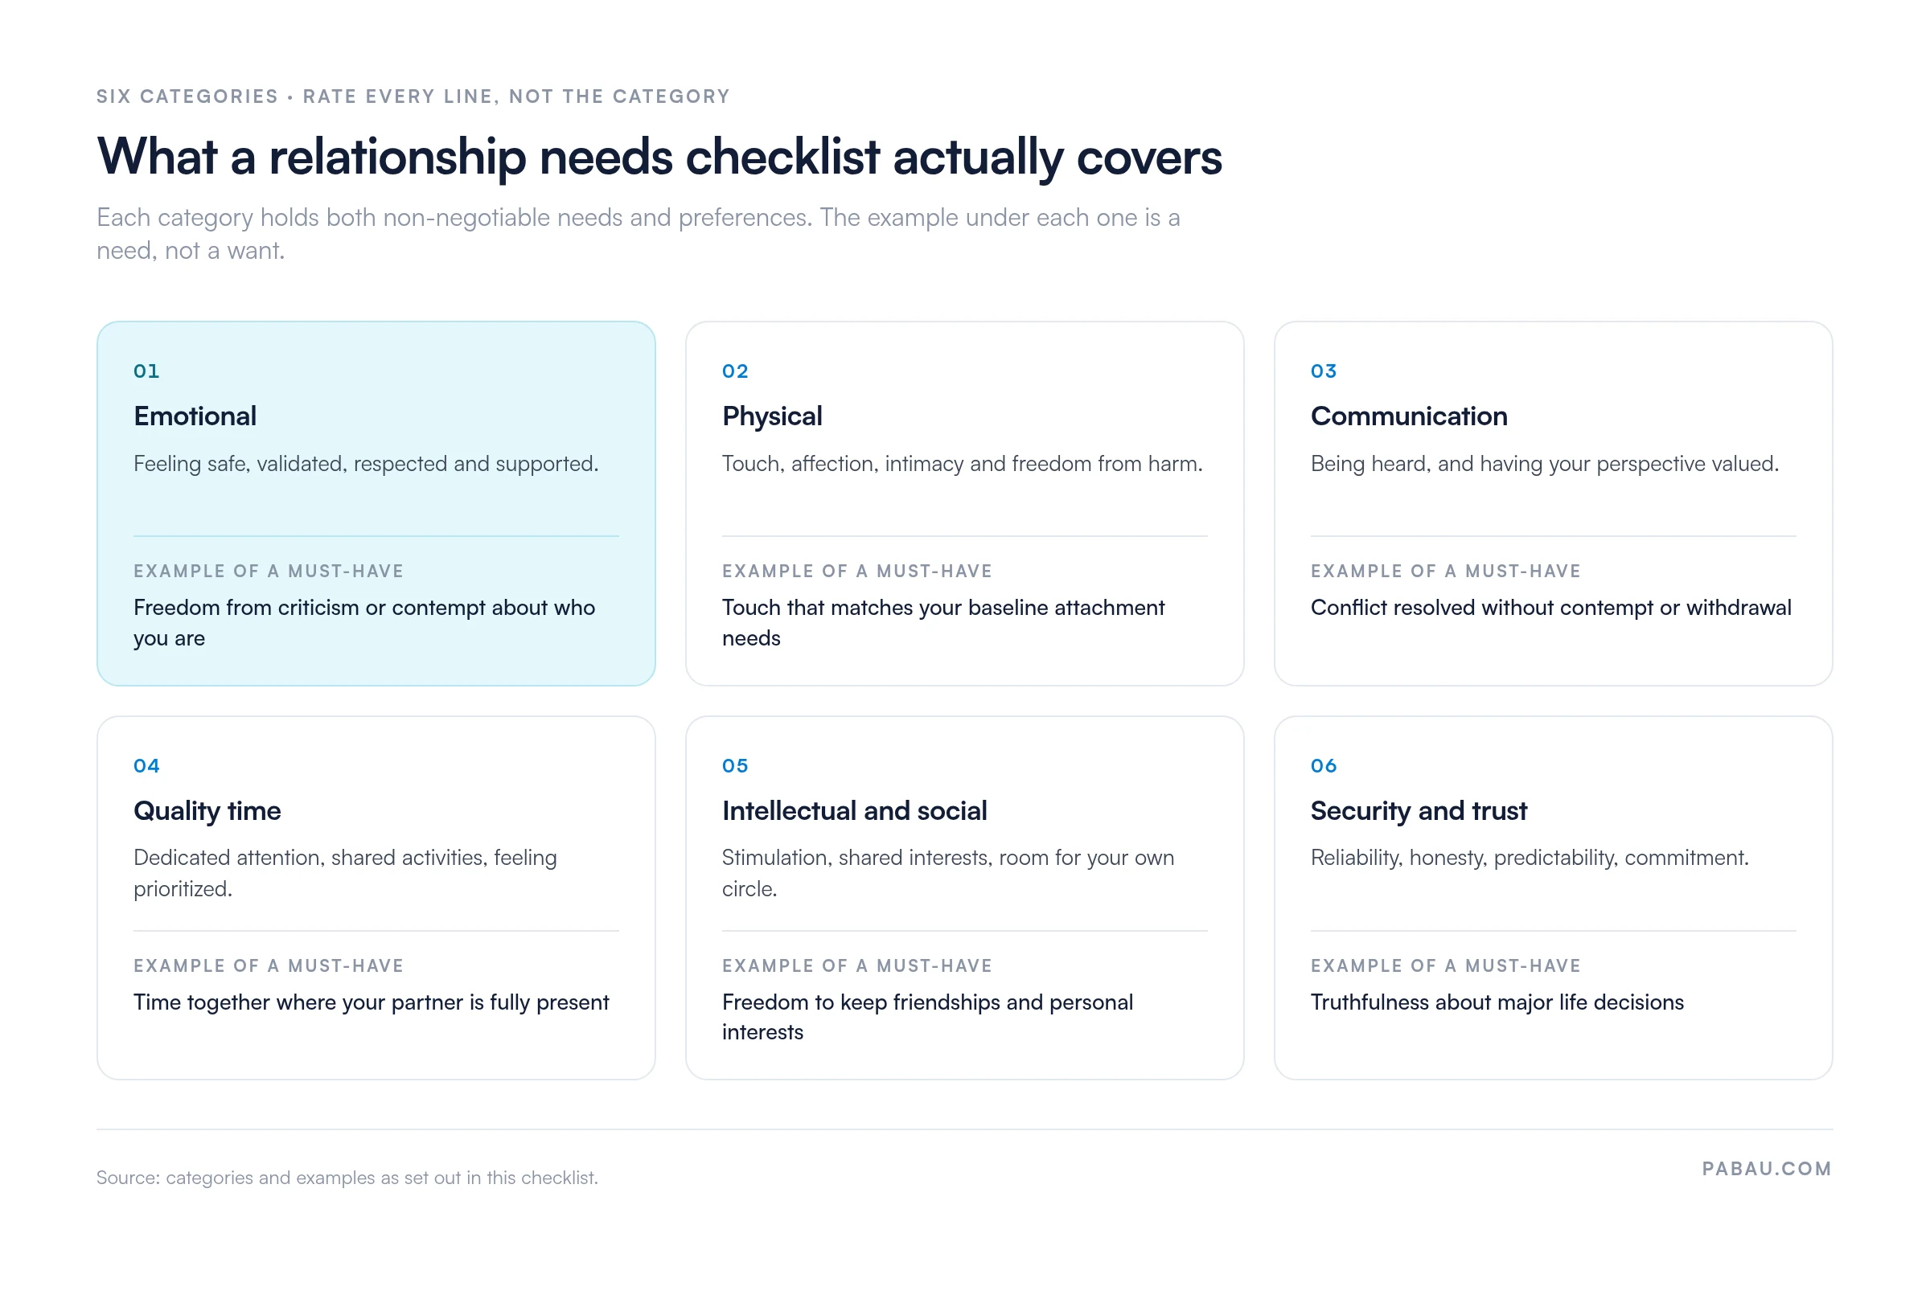Click 'Touch that matches your baseline attachment needs'
The image size is (1930, 1291).
[x=943, y=622]
